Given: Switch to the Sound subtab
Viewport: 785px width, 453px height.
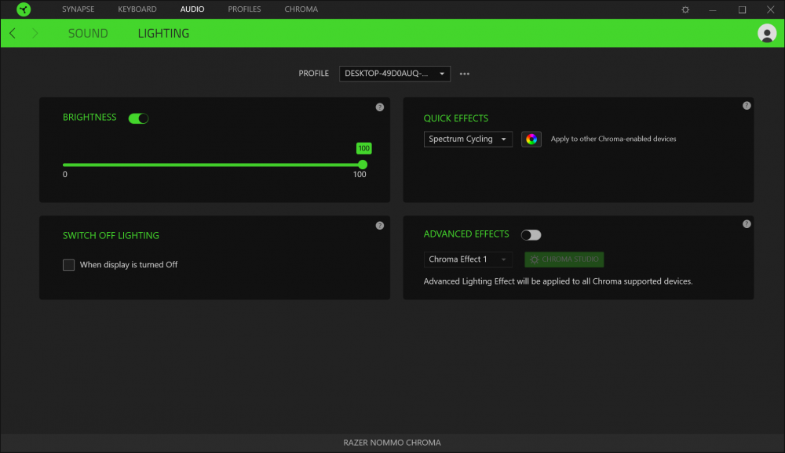Looking at the screenshot, I should [x=88, y=34].
